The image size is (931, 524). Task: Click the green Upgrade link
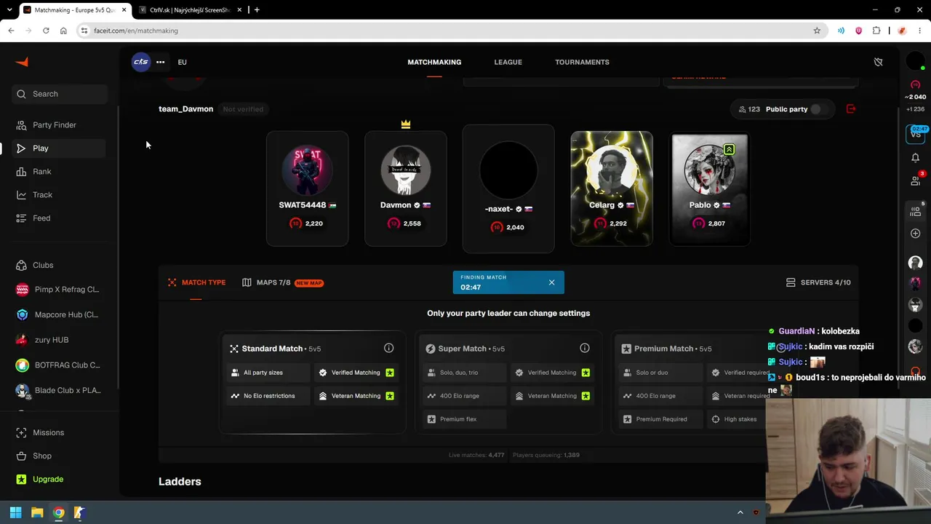coord(48,479)
